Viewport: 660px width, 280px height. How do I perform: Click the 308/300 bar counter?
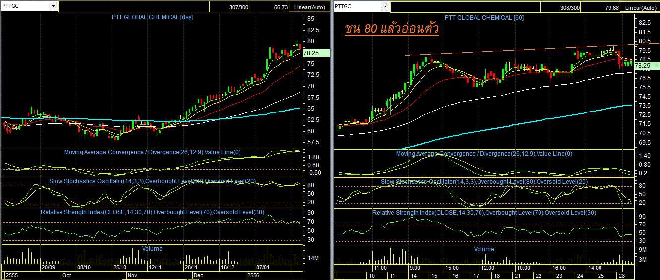[570, 7]
